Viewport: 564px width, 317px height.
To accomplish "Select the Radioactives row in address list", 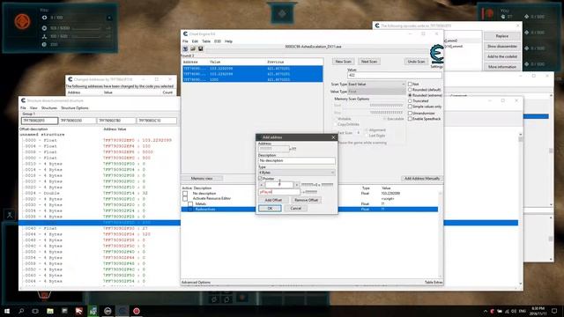I will [309, 210].
